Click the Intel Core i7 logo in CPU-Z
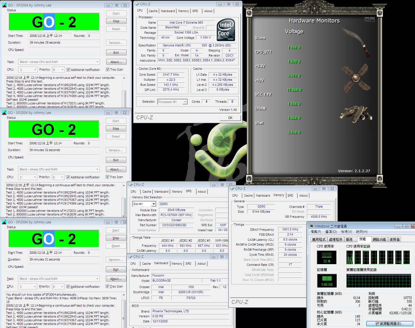Screen dimensions: 415x328 pyautogui.click(x=226, y=30)
